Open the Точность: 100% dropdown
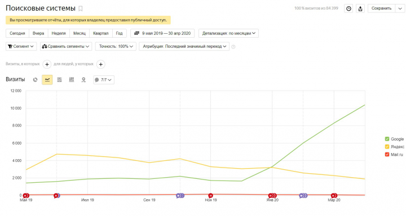Viewport: 406px width, 216px height. (116, 47)
